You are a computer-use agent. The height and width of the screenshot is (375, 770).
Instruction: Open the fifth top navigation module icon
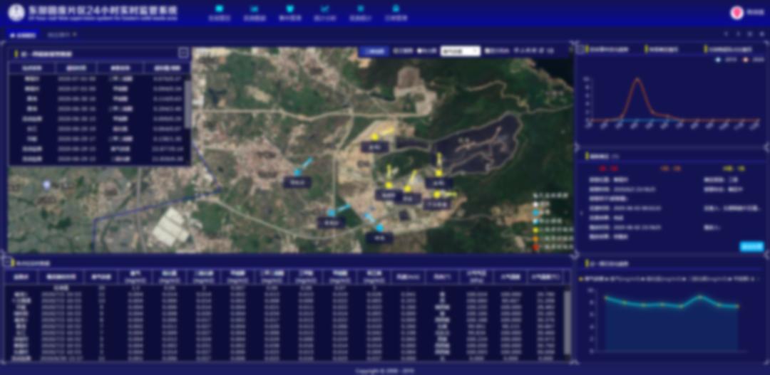coord(361,9)
